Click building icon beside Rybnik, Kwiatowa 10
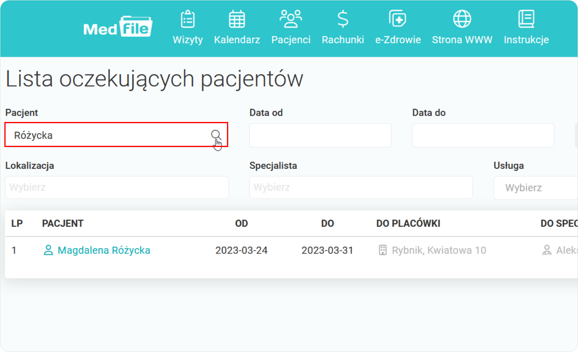578x352 pixels. 382,250
